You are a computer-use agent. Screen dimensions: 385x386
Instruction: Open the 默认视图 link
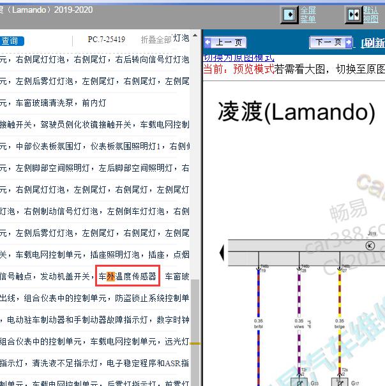(x=371, y=15)
